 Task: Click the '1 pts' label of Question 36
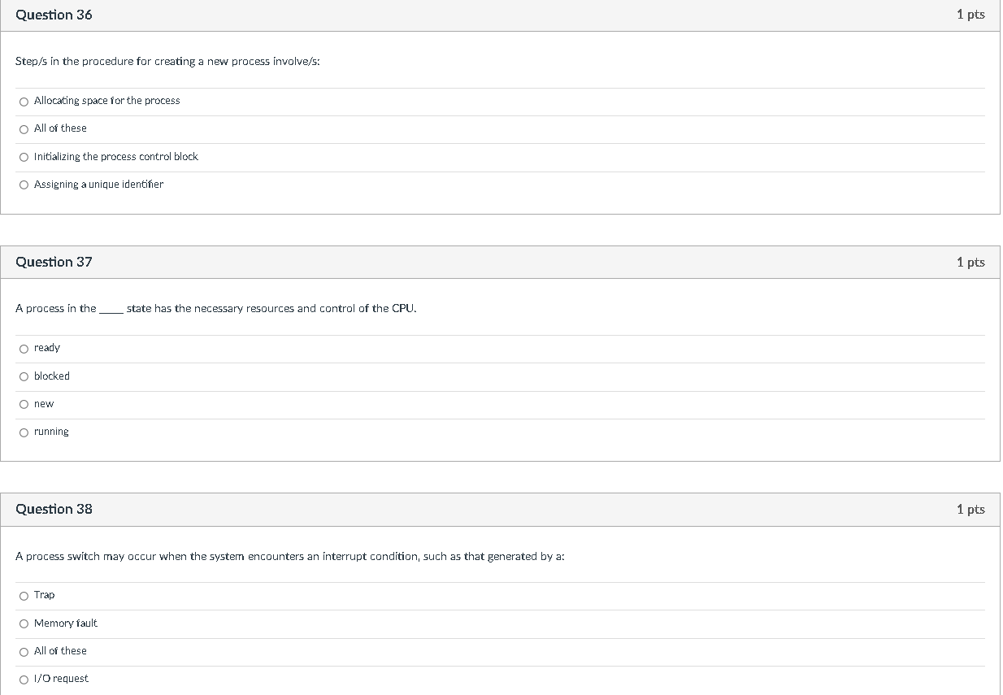[x=970, y=15]
